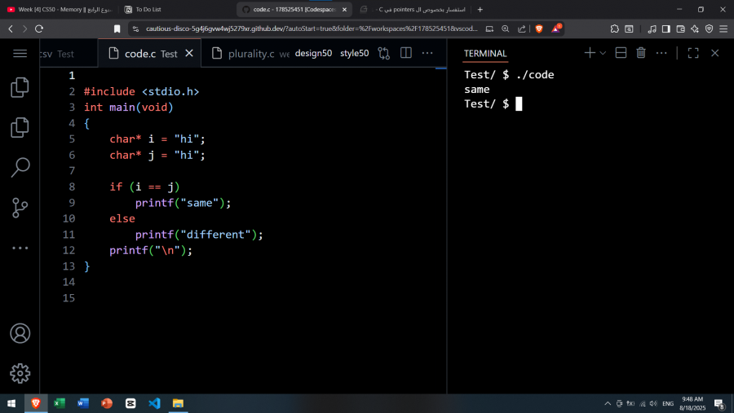
Task: Open terminal panel more actions menu
Action: [x=661, y=53]
